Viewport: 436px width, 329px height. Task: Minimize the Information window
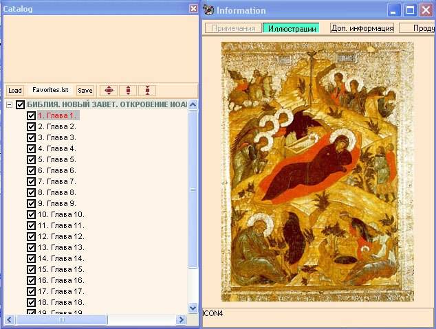(x=394, y=10)
